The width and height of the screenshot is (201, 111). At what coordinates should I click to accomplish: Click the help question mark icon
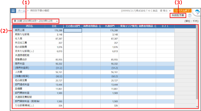point(190,16)
